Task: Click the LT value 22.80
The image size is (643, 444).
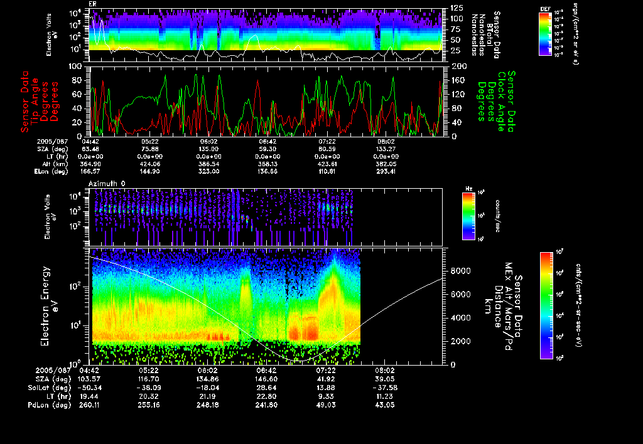Action: [x=267, y=396]
